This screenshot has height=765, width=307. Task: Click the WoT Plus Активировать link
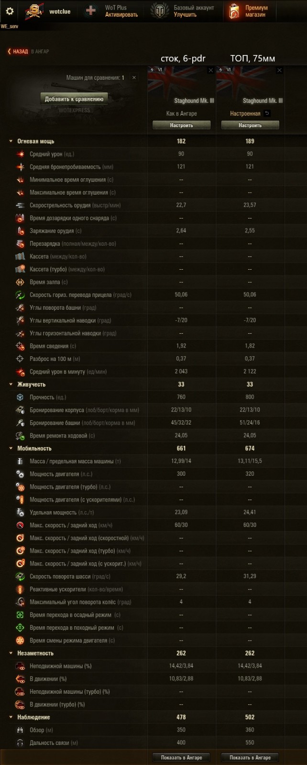click(121, 15)
